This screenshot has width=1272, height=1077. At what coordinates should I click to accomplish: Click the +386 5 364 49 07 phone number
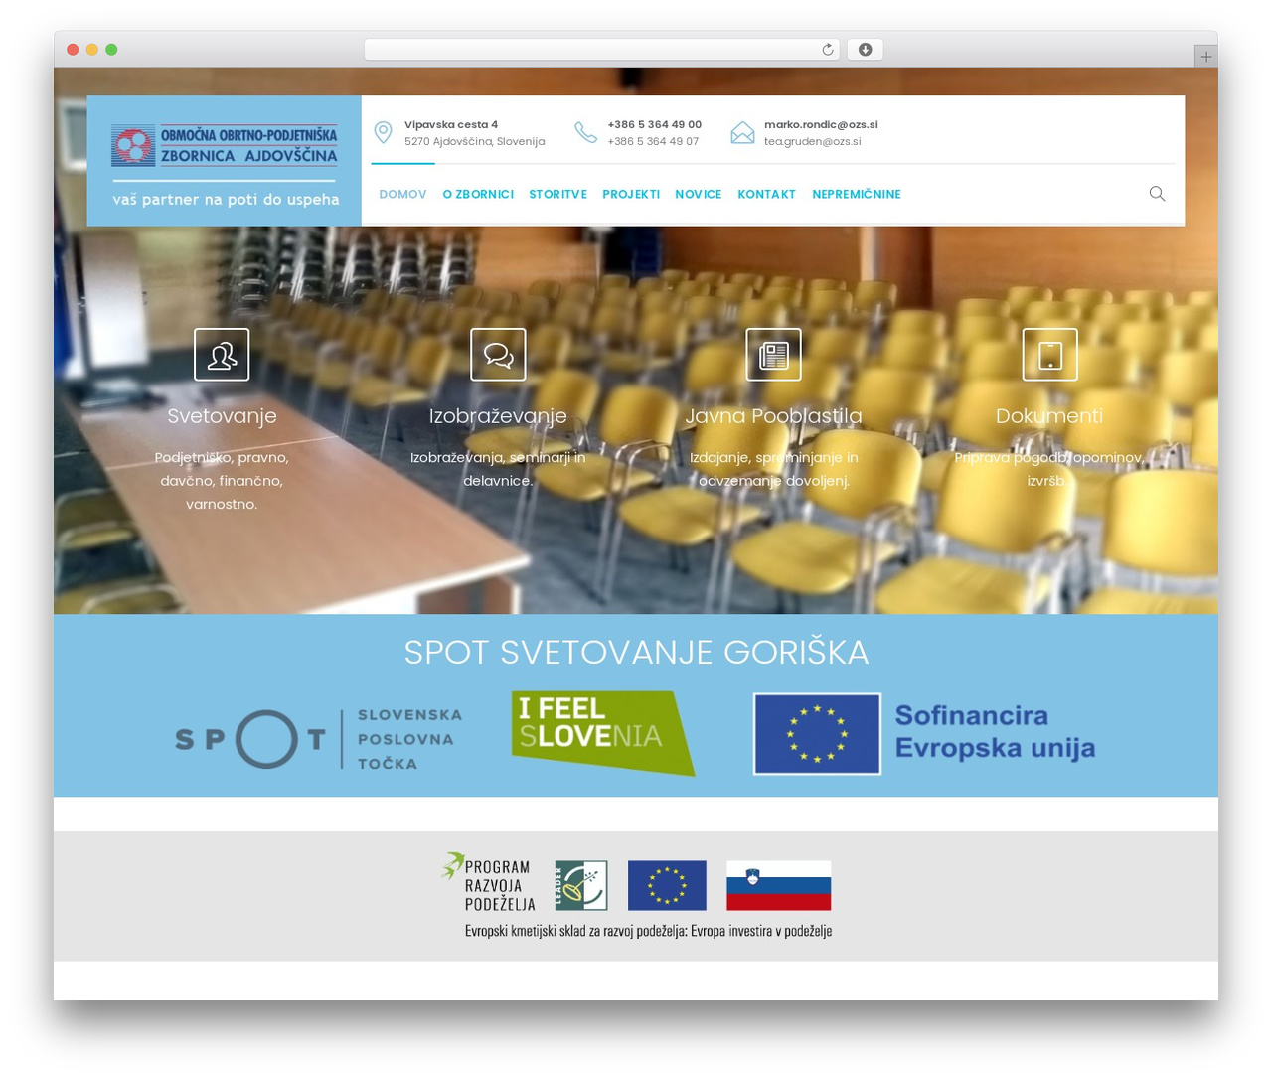653,141
